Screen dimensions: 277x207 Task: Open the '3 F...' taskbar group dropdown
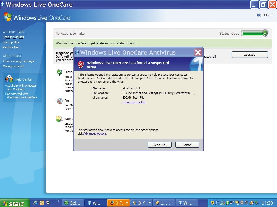127,202
